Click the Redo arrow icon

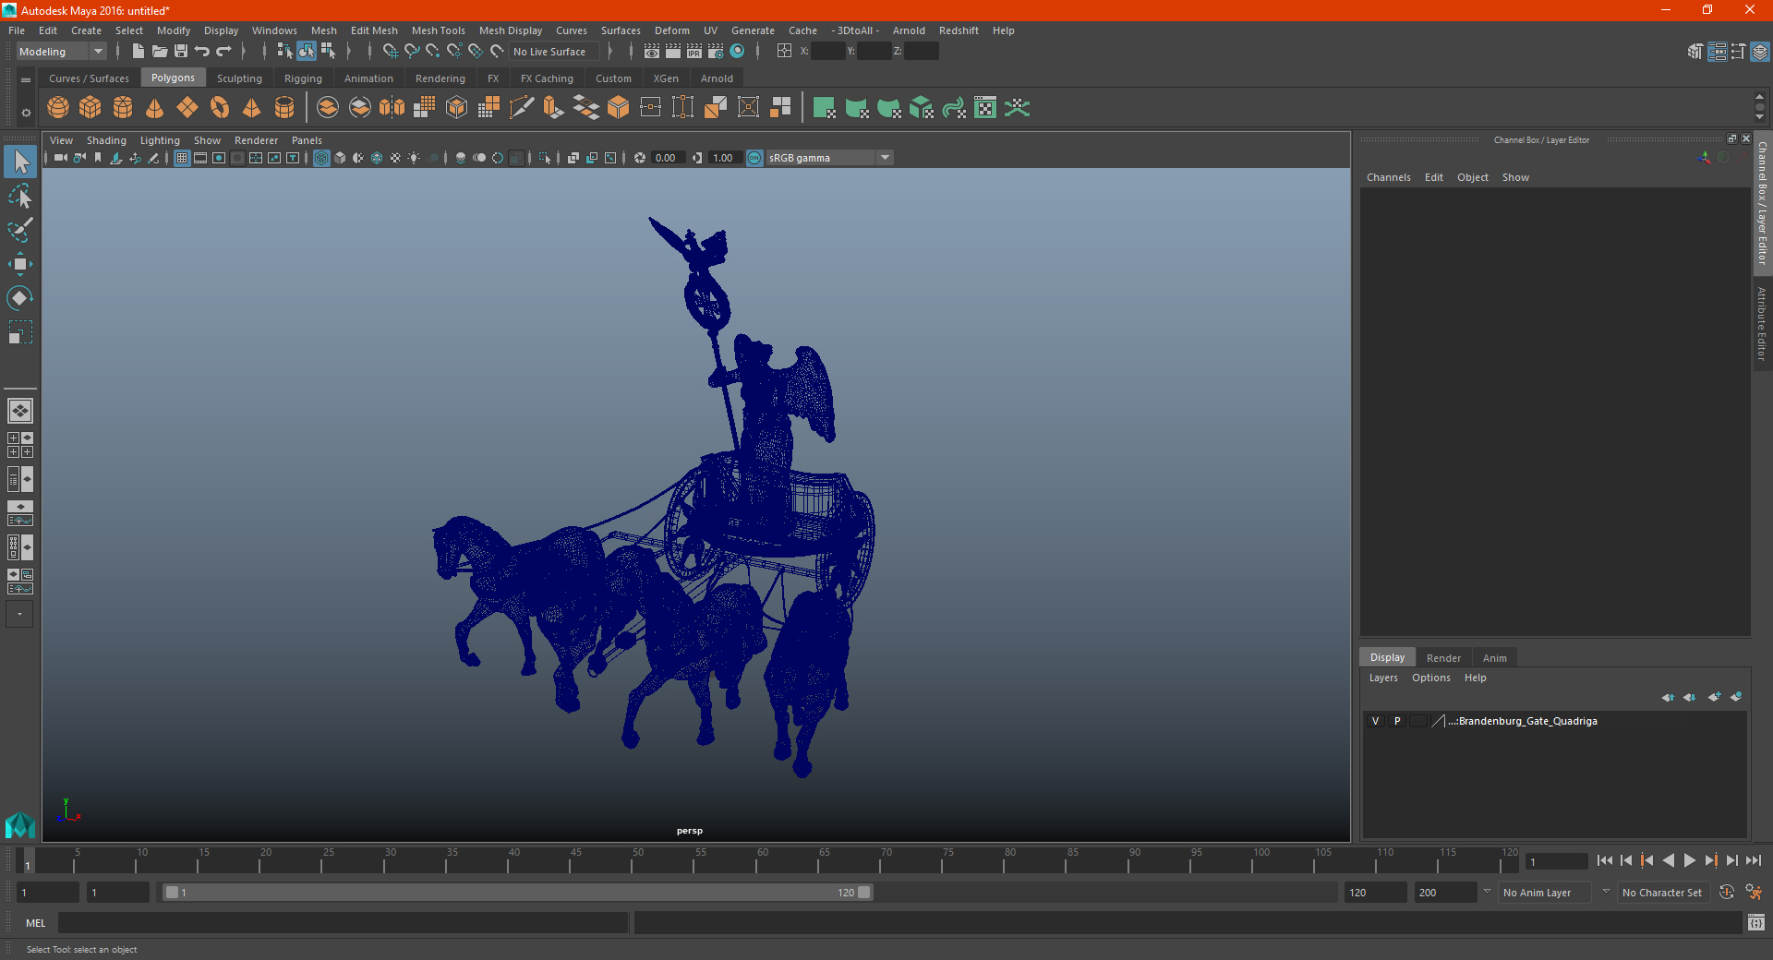click(223, 52)
